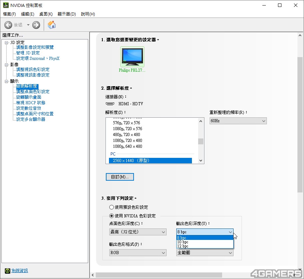The image size is (304, 279).
Task: Open the 編輯(E) menu
Action: [x=27, y=14]
